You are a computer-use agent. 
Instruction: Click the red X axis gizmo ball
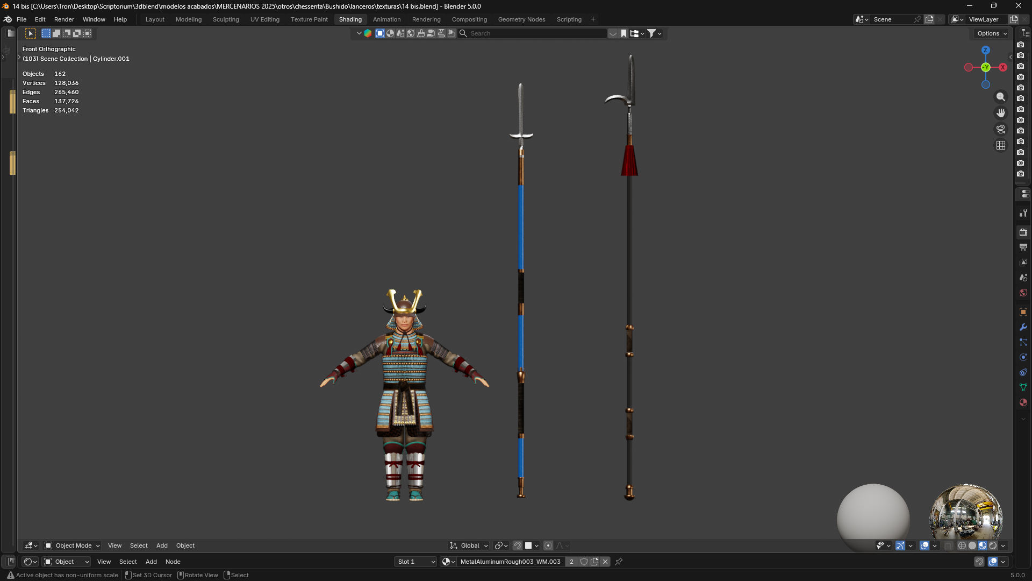coord(1003,67)
